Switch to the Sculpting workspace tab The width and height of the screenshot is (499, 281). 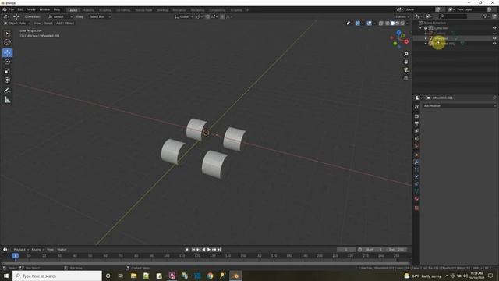point(105,10)
